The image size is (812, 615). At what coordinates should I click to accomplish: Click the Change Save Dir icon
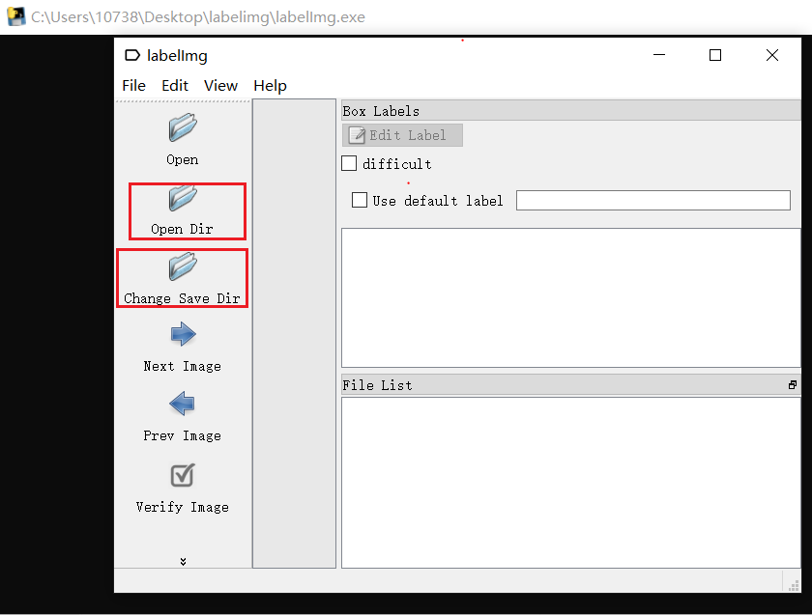(183, 266)
